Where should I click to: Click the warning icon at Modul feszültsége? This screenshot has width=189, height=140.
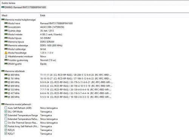pos(6,53)
